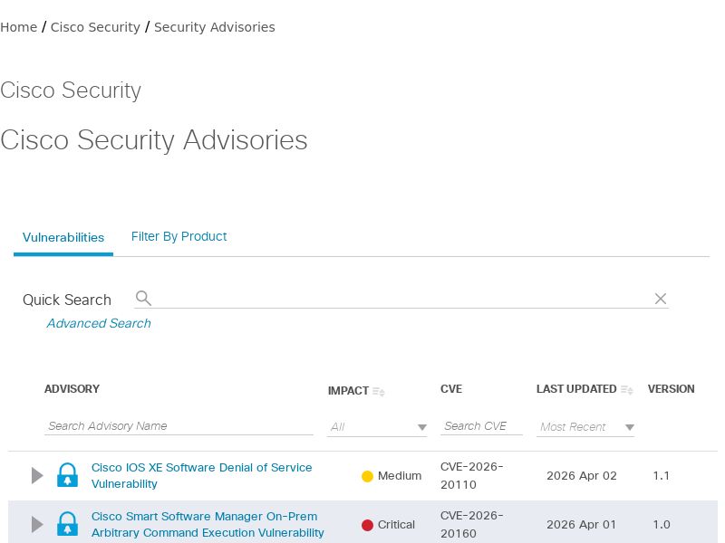Open the Advanced Search link
The width and height of the screenshot is (725, 543).
coord(99,323)
